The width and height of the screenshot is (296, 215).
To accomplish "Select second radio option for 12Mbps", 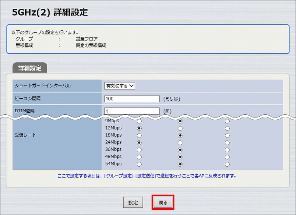I will [x=180, y=128].
